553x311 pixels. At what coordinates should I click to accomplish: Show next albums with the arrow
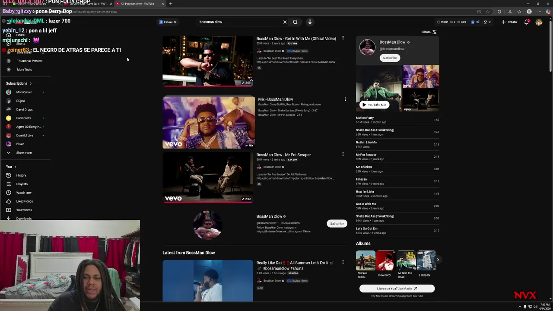tap(438, 260)
